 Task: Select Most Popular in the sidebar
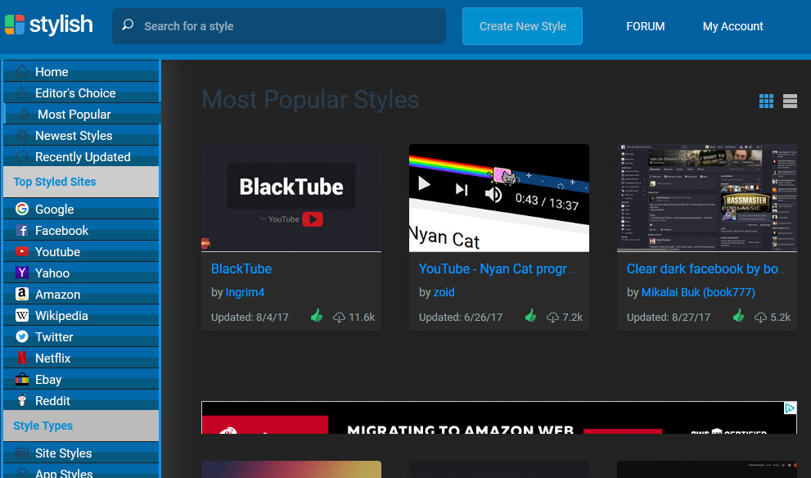point(82,114)
